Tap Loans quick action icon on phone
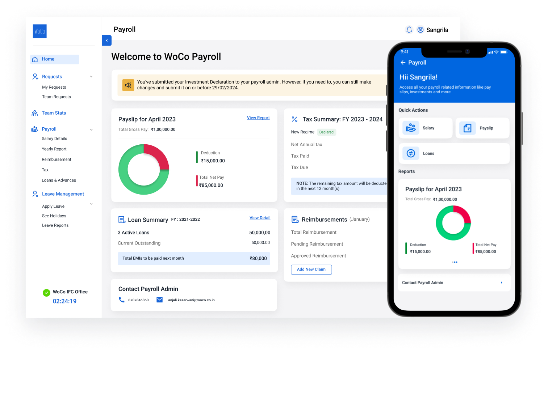 [x=411, y=153]
